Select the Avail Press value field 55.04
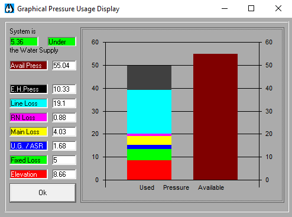This screenshot has height=217, width=292. point(64,66)
